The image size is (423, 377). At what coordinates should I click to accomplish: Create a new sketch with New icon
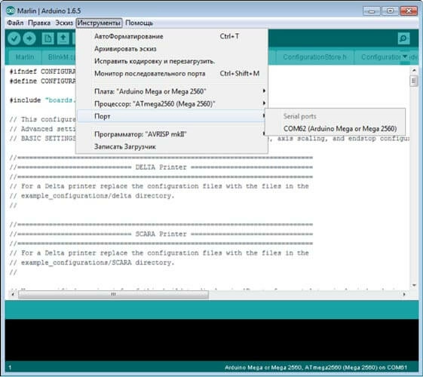[48, 38]
